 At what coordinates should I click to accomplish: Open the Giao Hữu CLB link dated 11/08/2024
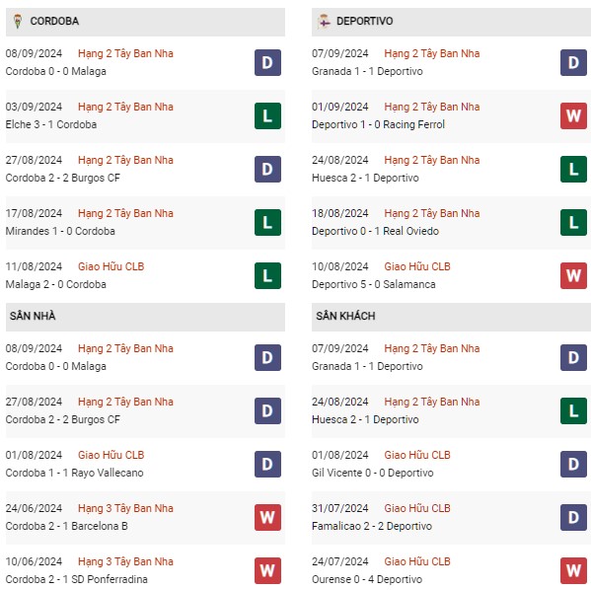tap(111, 267)
